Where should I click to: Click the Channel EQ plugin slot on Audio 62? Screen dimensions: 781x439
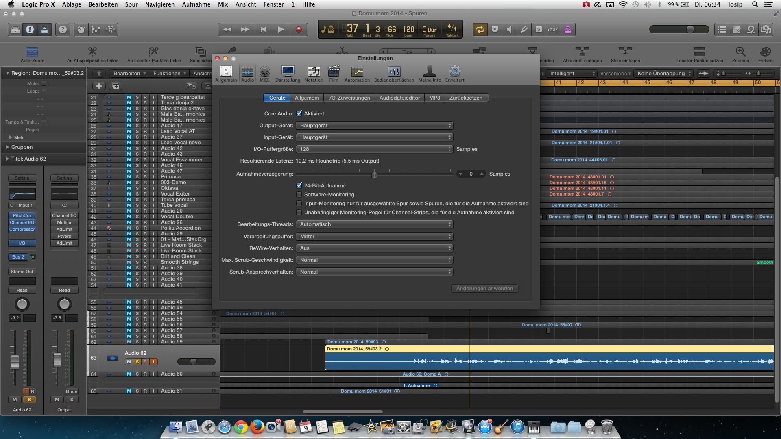[22, 222]
